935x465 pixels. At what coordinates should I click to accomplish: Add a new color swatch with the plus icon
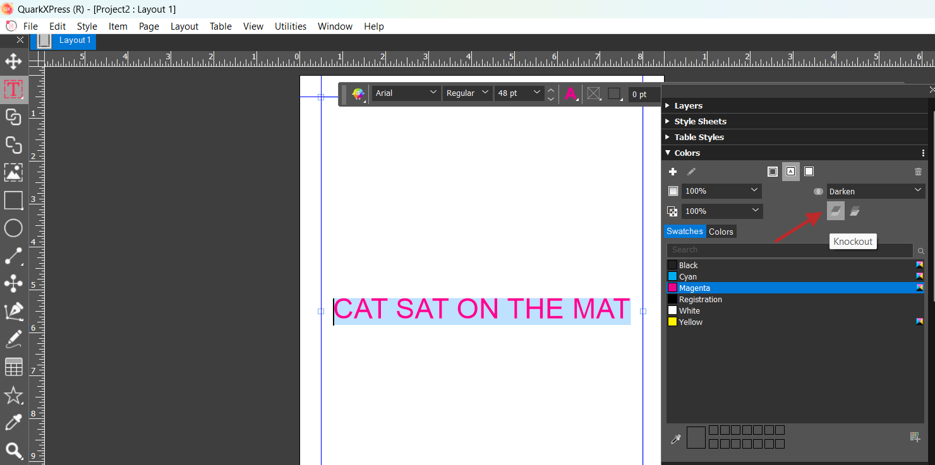pos(672,171)
